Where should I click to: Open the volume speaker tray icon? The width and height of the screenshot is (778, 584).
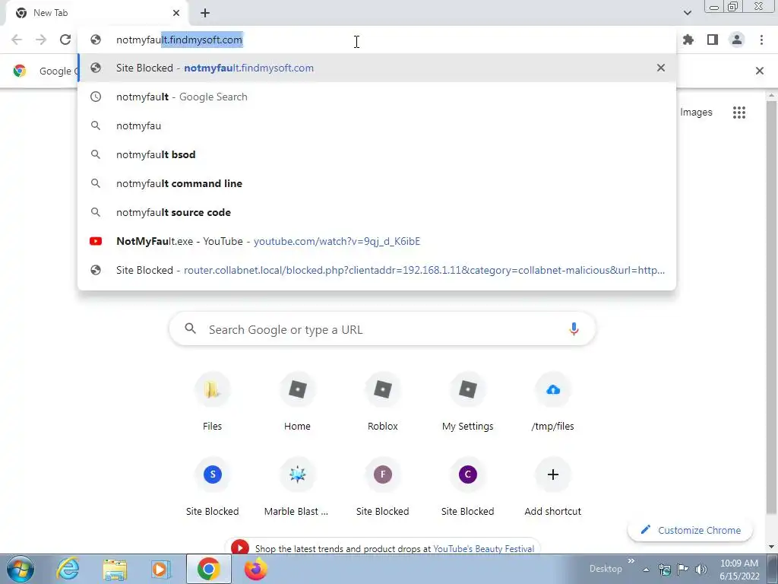tap(701, 570)
